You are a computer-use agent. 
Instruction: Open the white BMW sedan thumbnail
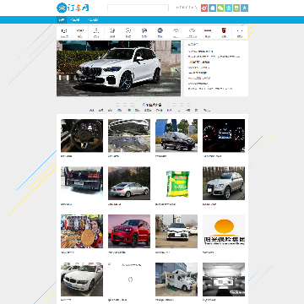coord(82,280)
